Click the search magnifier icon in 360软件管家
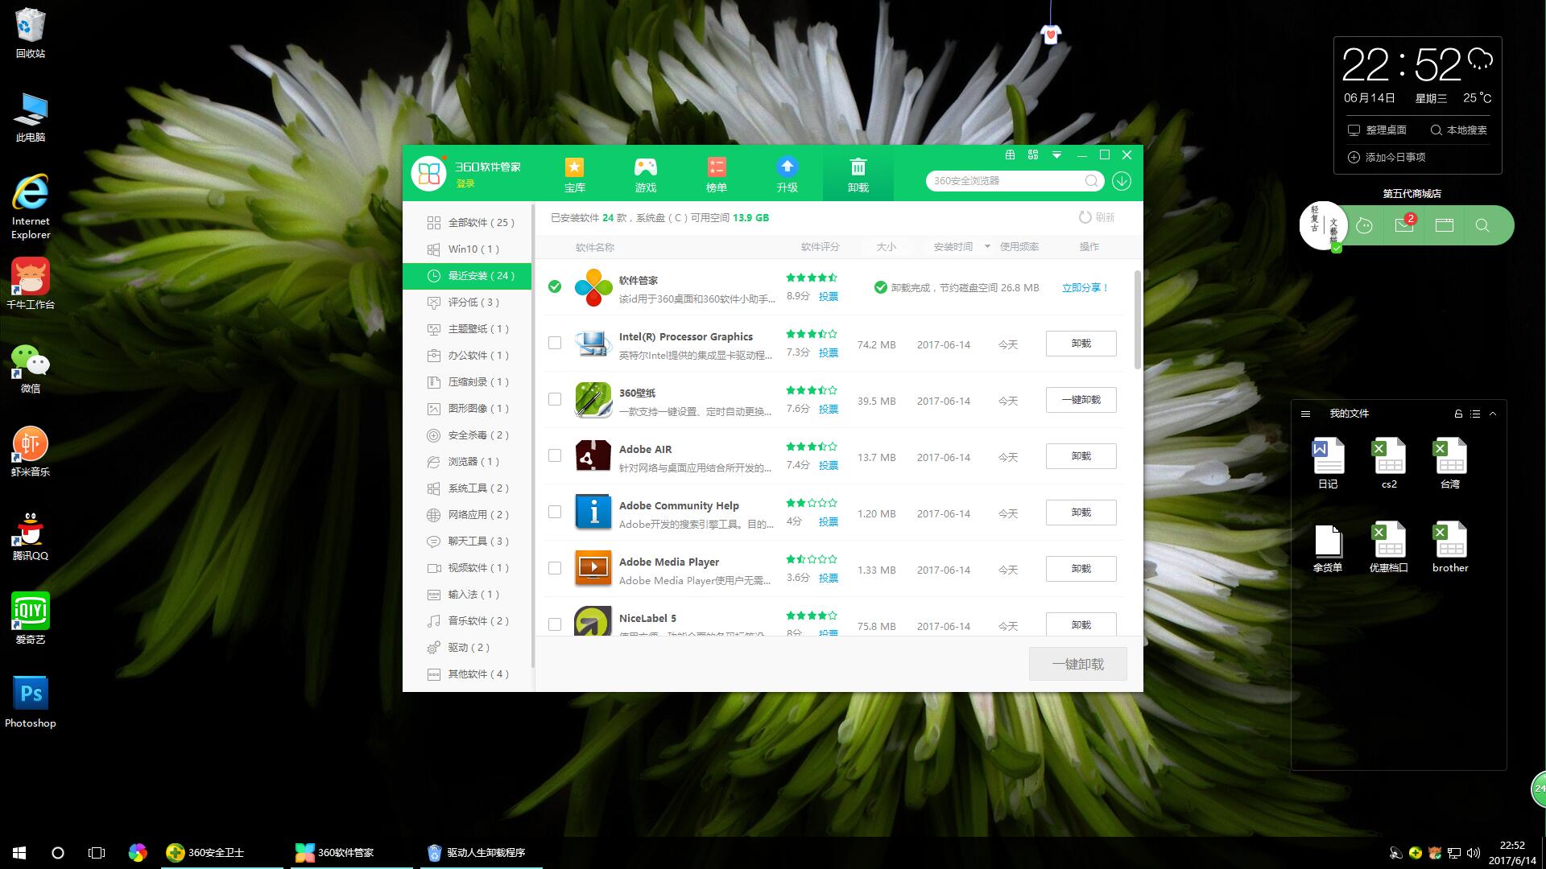Screen dimensions: 1546x869 [1091, 181]
